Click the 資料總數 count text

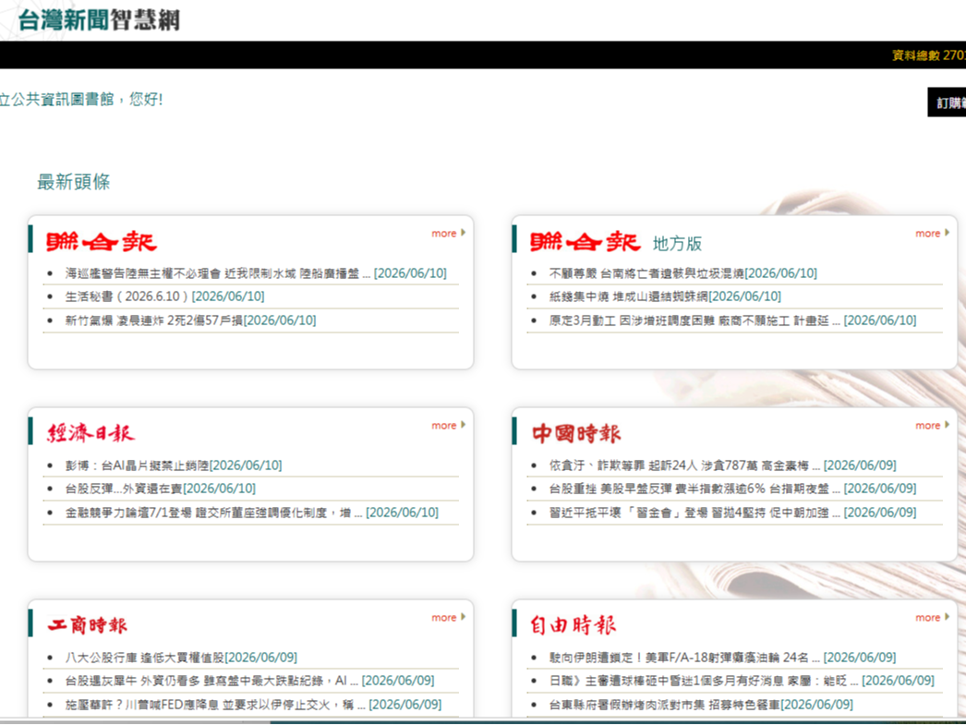(929, 55)
